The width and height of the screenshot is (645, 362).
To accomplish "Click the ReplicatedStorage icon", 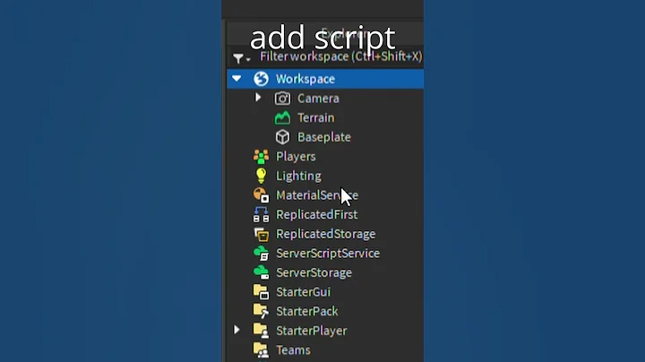I will coord(261,234).
